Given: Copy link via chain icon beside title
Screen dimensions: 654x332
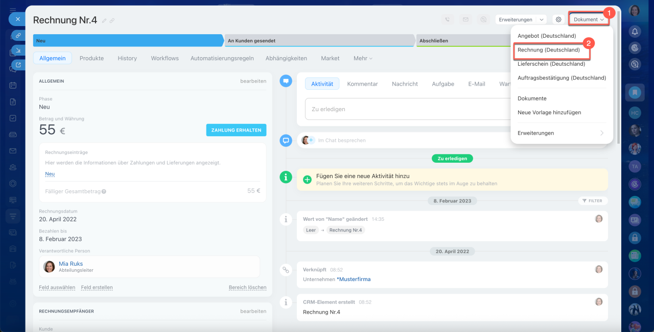Looking at the screenshot, I should tap(112, 20).
